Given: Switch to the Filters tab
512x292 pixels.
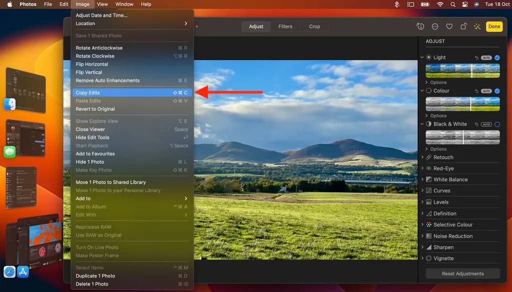Looking at the screenshot, I should [285, 26].
